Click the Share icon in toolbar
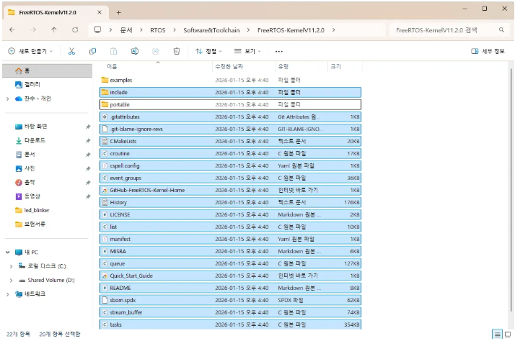The image size is (515, 341). 156,51
